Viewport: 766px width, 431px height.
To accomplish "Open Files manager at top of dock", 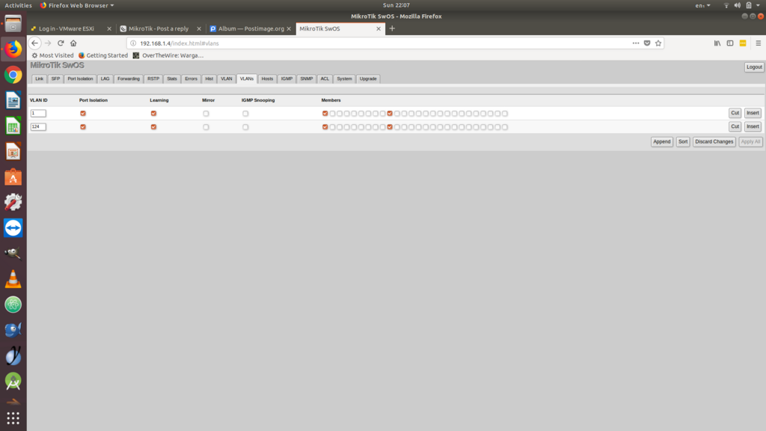I will click(x=13, y=23).
